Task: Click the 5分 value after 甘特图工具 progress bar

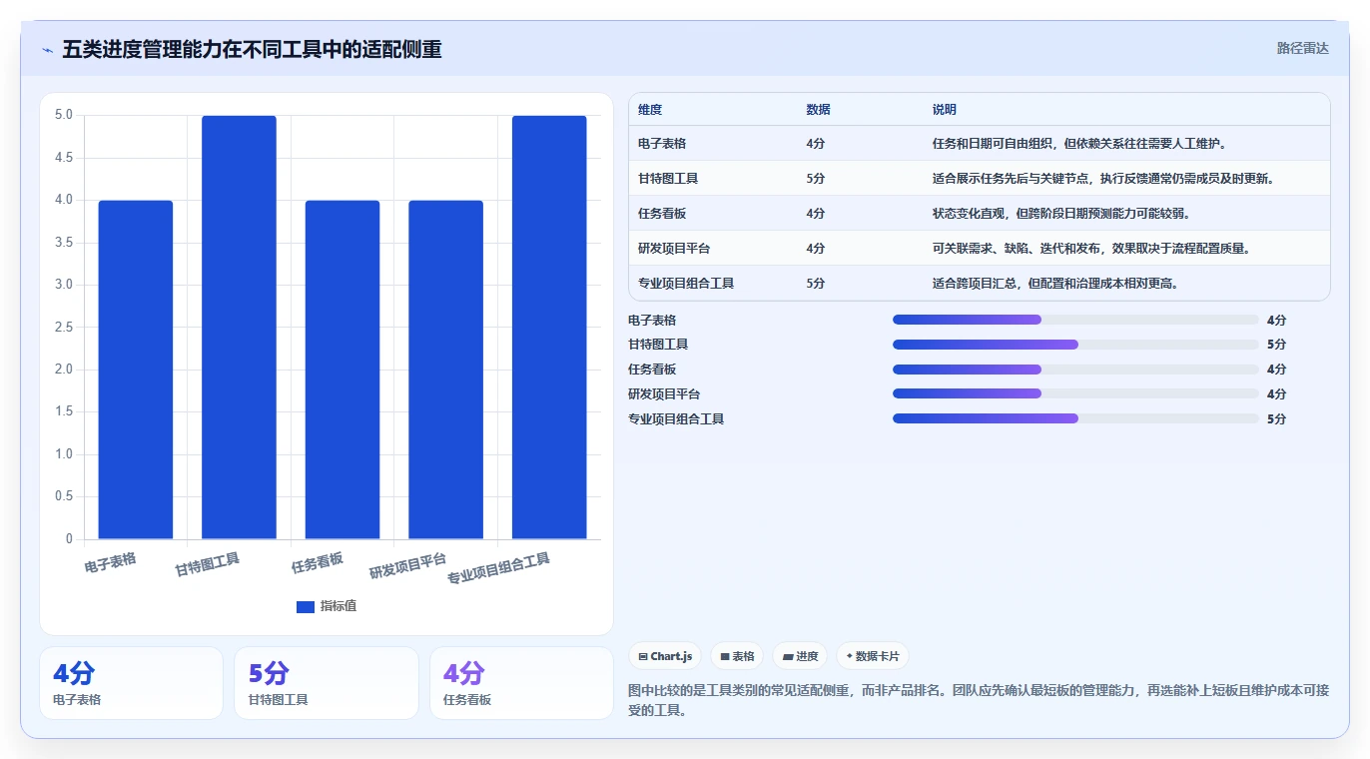Action: (1276, 345)
